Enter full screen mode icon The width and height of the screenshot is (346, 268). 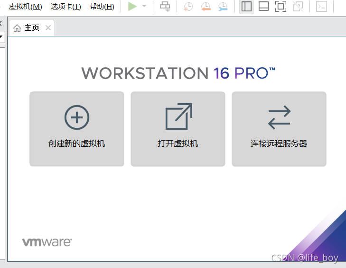click(281, 6)
